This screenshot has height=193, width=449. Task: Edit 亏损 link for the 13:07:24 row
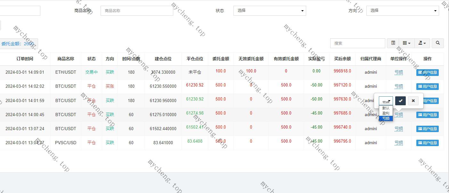[x=399, y=129]
